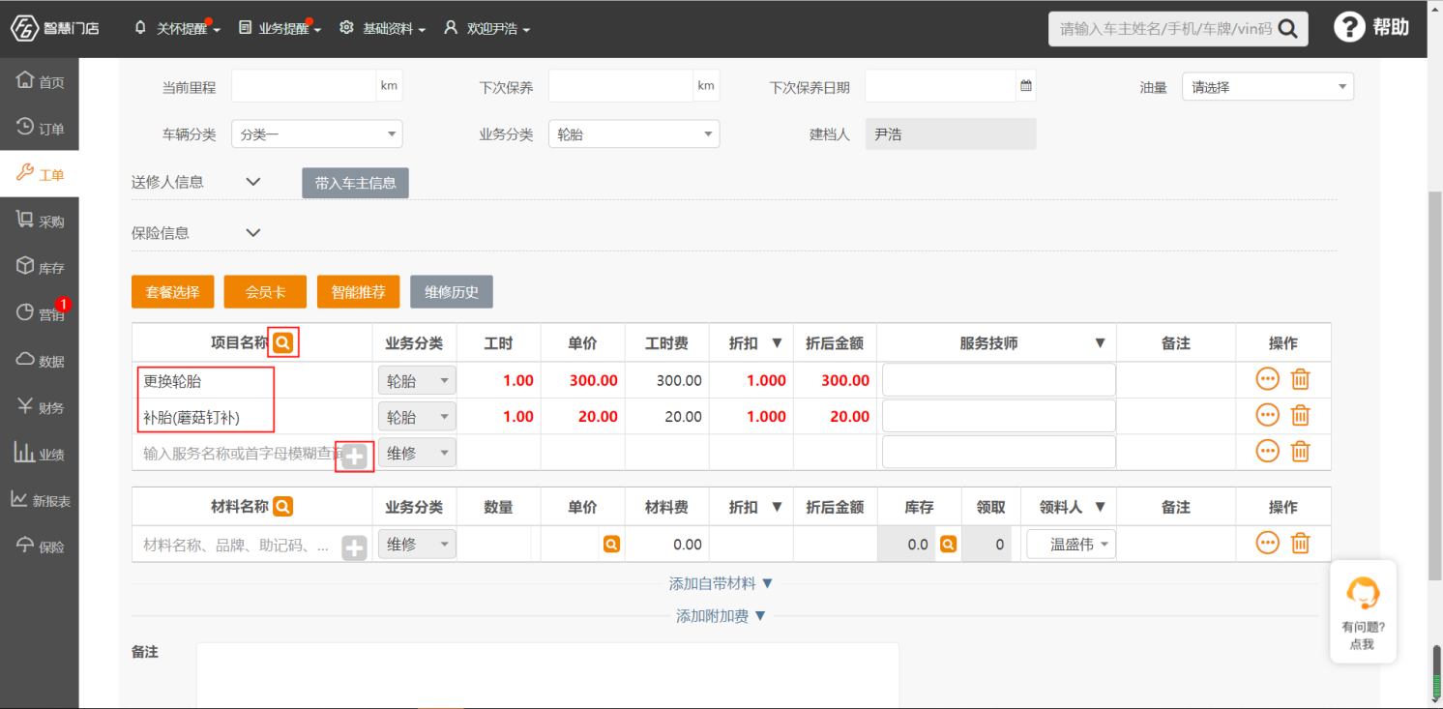Open 库存 in the sidebar

click(40, 267)
